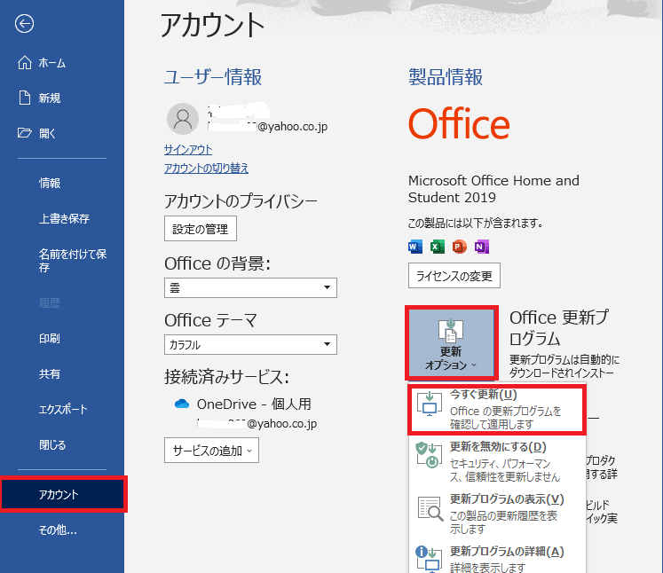Image resolution: width=663 pixels, height=573 pixels.
Task: Click the OneNote app icon
Action: pos(481,247)
